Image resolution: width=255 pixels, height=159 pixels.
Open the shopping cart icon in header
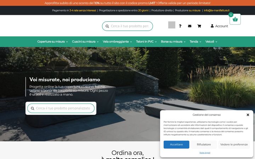[199, 26]
